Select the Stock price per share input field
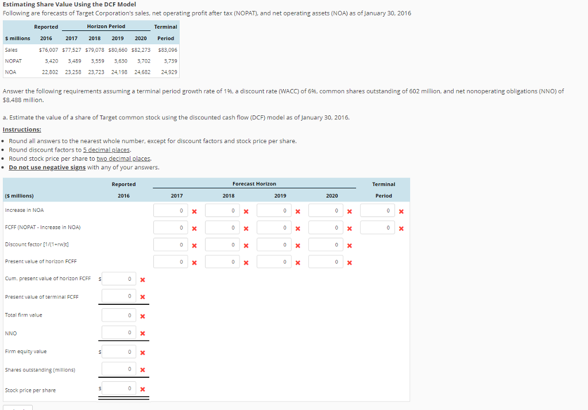This screenshot has height=410, width=588. [119, 388]
